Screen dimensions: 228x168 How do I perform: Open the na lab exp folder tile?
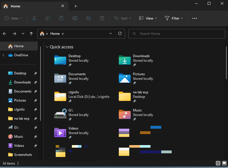(x=134, y=96)
